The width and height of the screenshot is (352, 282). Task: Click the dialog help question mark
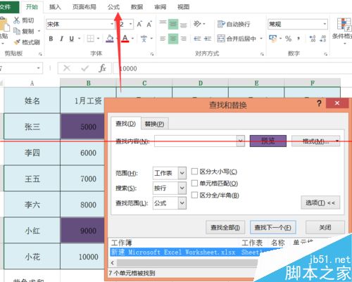point(319,103)
